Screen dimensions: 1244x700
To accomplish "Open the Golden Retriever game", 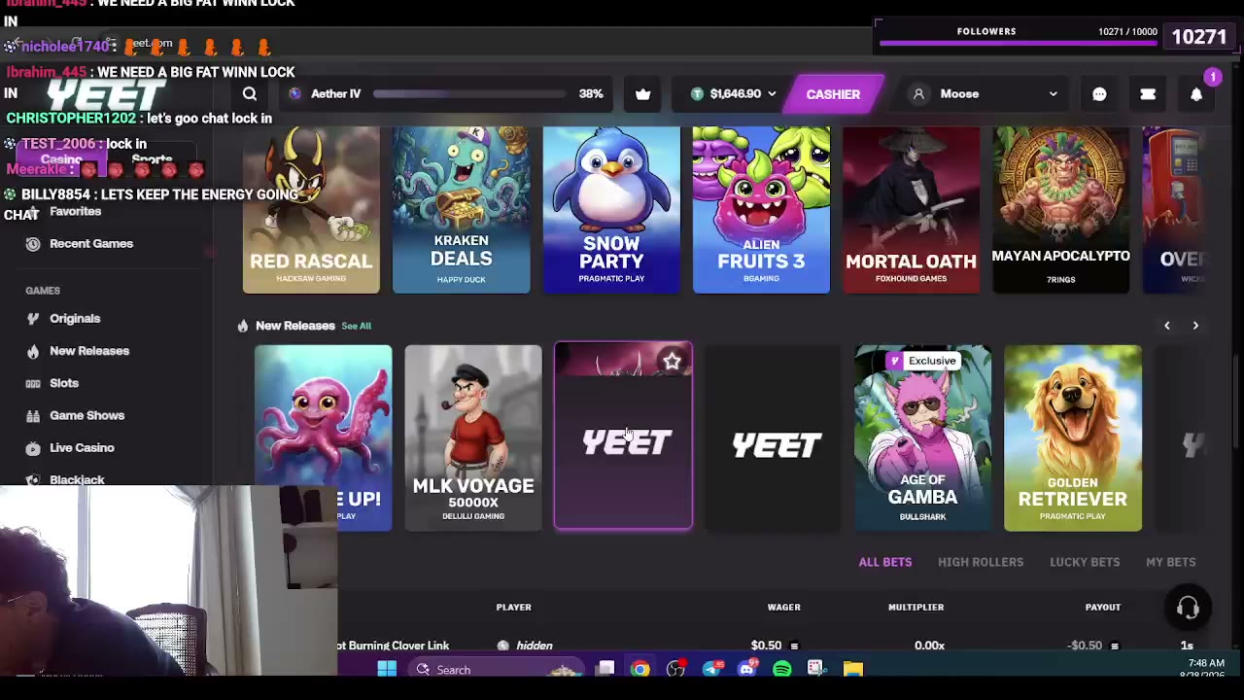I will coord(1073,438).
